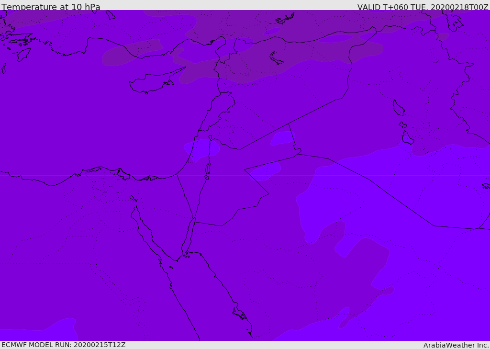This screenshot has width=490, height=349.
Task: Click the island of Cyprus on map
Action: click(156, 81)
